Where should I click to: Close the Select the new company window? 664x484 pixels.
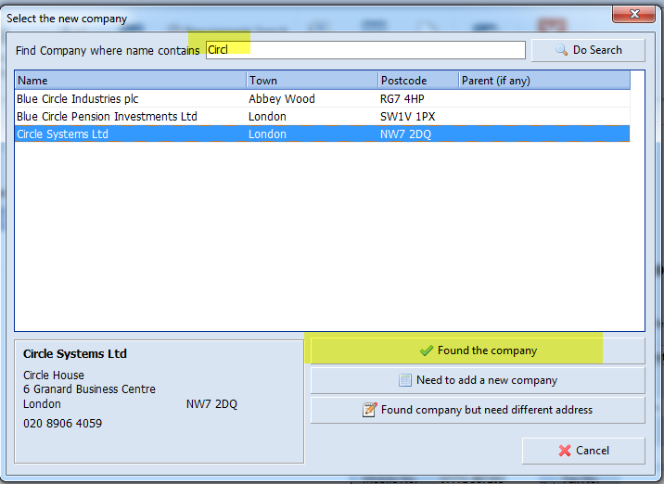634,14
